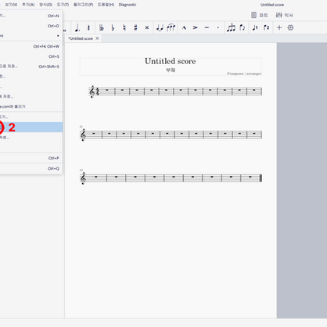Select the final barline of the last system

pos(261,178)
